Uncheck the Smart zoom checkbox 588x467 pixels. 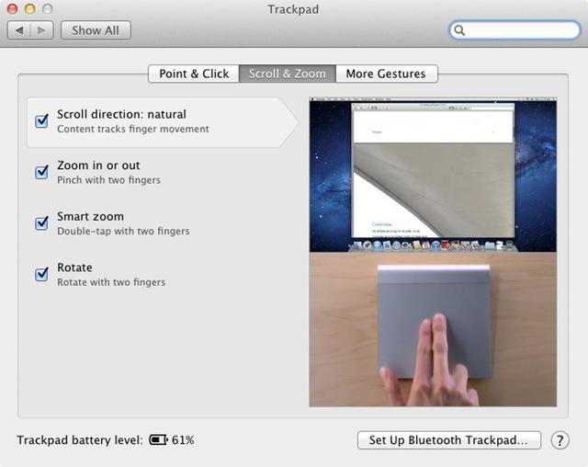coord(41,223)
